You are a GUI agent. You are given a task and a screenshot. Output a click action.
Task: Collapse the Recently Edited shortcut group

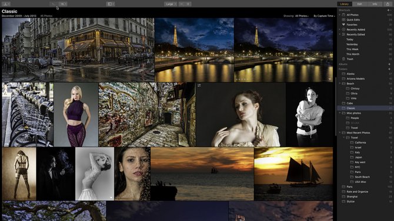340,35
